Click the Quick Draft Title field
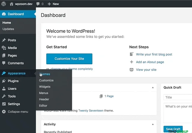The height and width of the screenshot is (133, 192). click(178, 97)
